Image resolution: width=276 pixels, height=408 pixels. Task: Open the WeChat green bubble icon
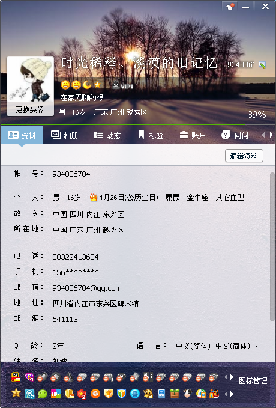[x=43, y=394]
